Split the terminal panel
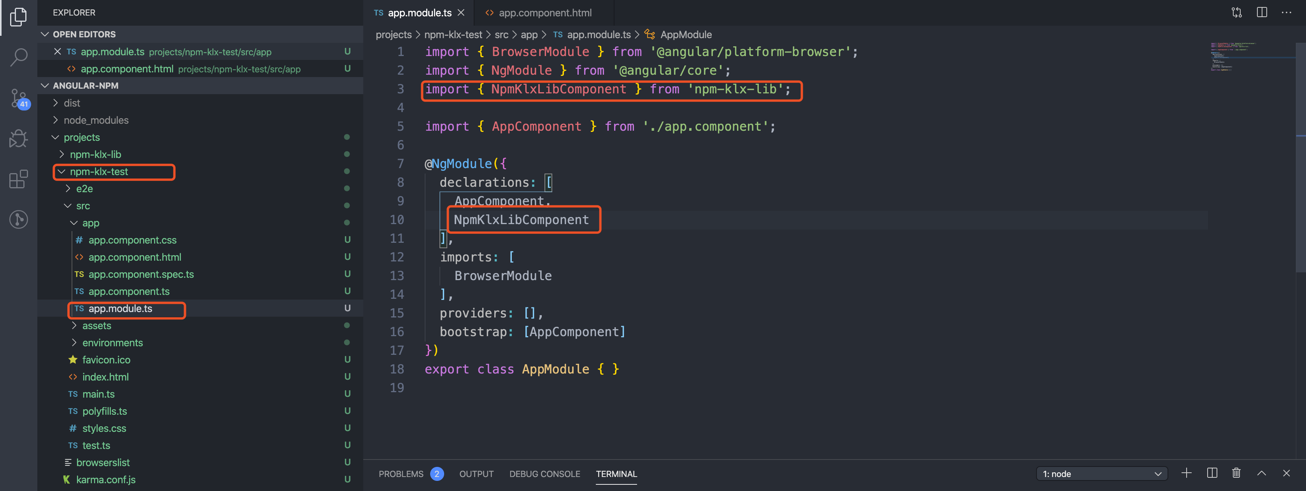The width and height of the screenshot is (1306, 491). [1212, 473]
